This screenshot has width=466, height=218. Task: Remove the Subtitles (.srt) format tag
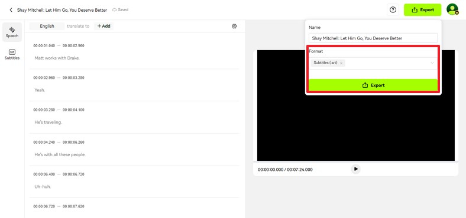coord(341,63)
